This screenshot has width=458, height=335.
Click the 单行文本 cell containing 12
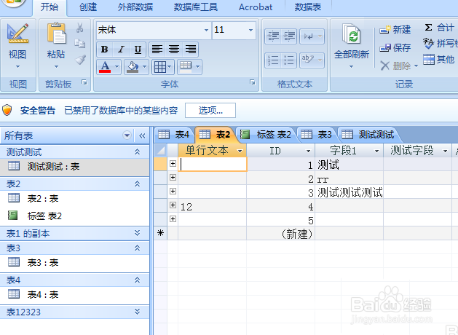(x=213, y=206)
